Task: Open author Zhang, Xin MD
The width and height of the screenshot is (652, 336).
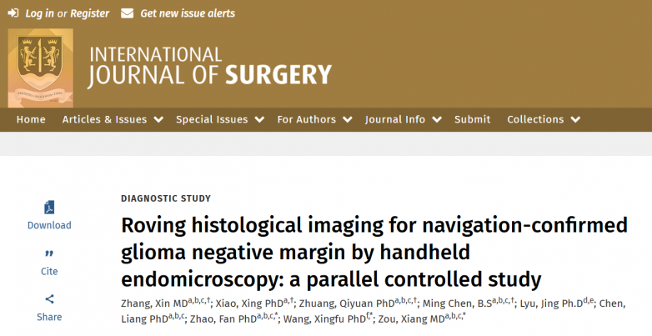Action: 154,303
